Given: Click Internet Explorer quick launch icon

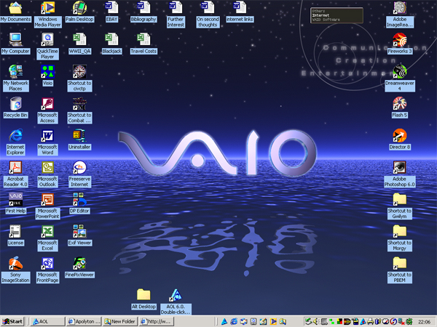Looking at the screenshot, I should [234, 321].
